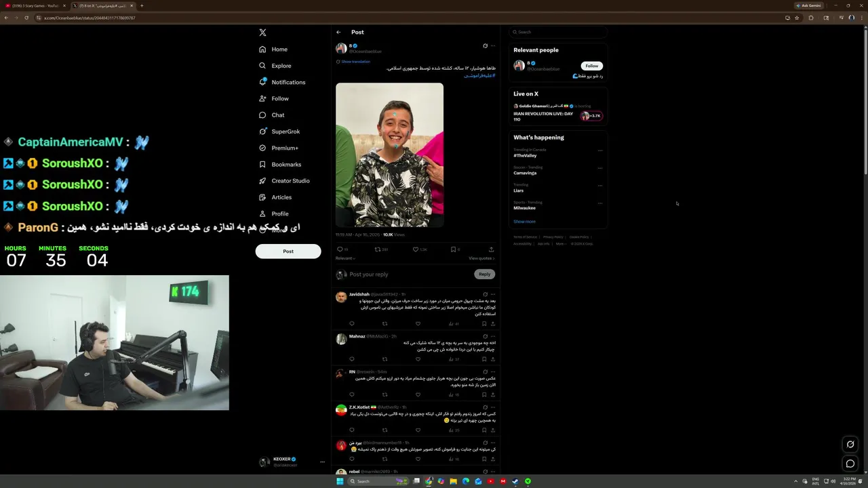
Task: Share the main post
Action: coord(491,249)
